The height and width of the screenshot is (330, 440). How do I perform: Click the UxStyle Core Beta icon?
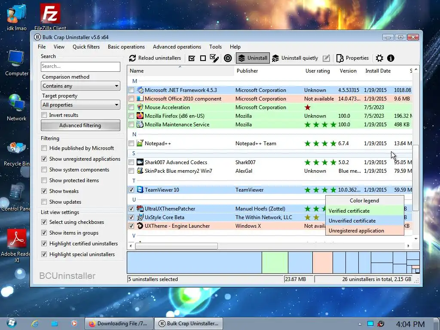click(x=140, y=217)
